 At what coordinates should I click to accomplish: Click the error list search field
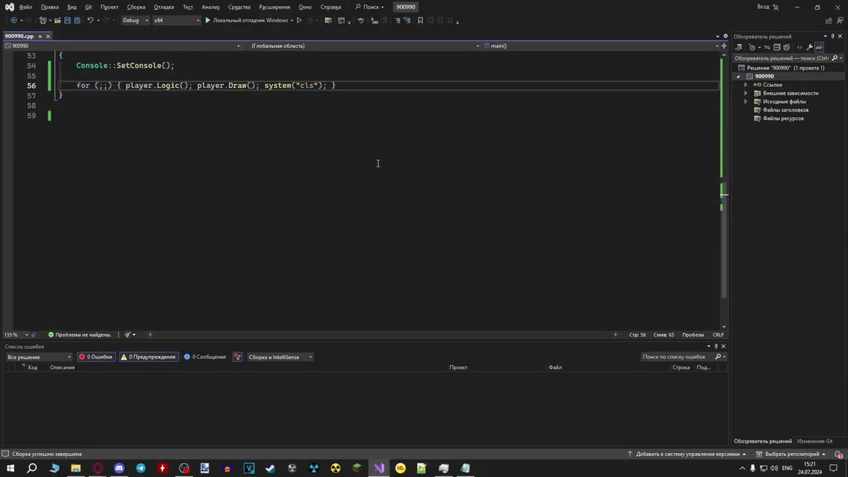tap(683, 357)
